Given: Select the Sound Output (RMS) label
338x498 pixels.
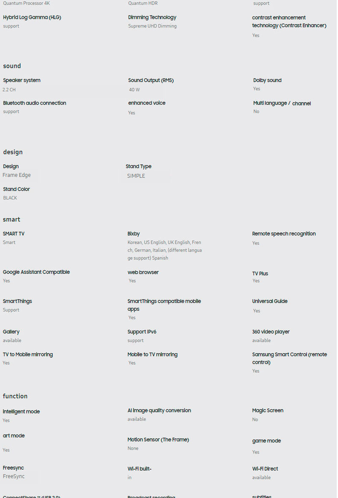Looking at the screenshot, I should pyautogui.click(x=151, y=80).
